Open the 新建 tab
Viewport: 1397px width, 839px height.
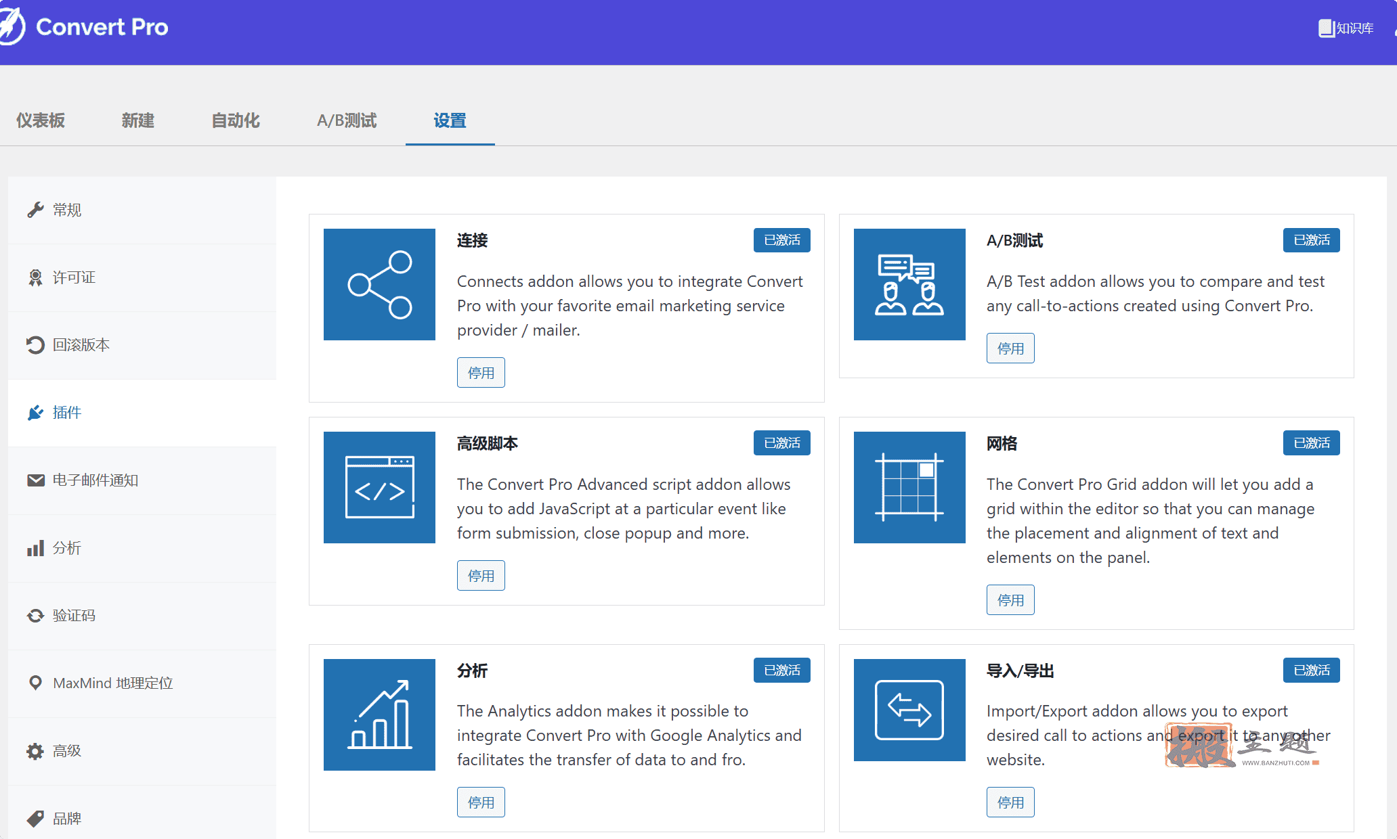138,120
